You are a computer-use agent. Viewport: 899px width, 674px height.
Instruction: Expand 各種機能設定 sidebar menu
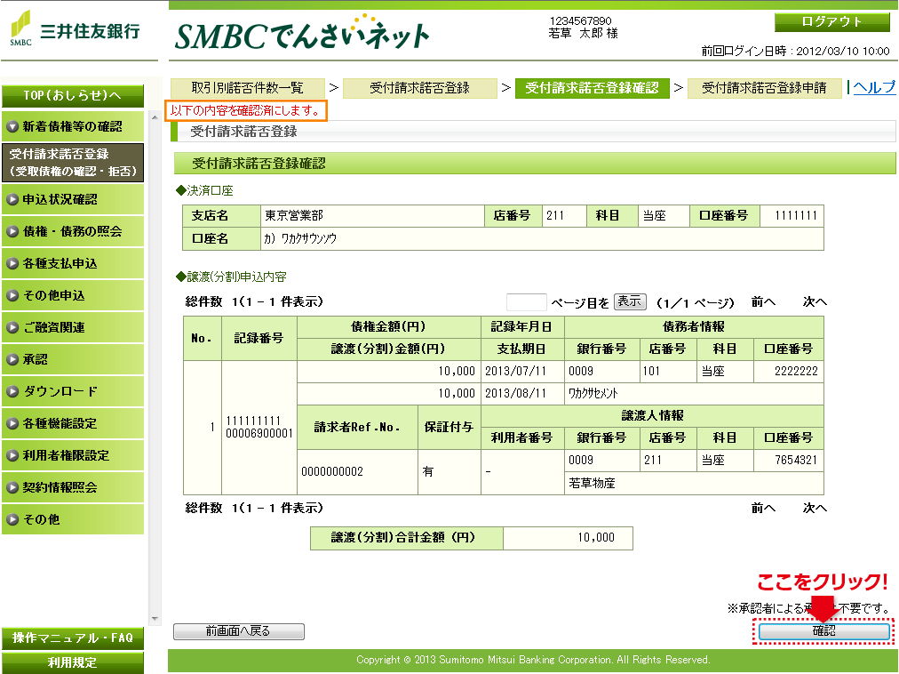73,423
